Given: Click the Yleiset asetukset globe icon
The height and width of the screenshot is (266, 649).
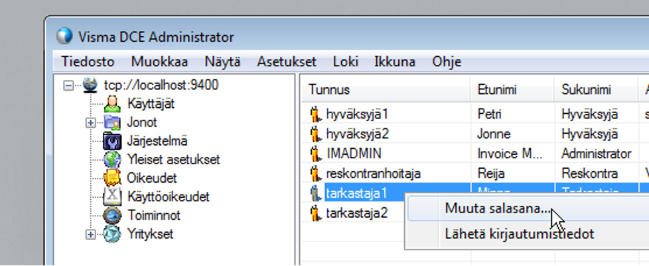Looking at the screenshot, I should click(113, 159).
